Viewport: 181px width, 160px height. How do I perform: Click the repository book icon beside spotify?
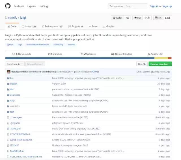[6, 17]
